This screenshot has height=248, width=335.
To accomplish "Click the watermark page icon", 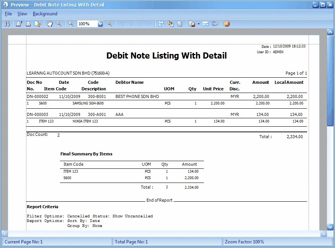I will (x=180, y=24).
